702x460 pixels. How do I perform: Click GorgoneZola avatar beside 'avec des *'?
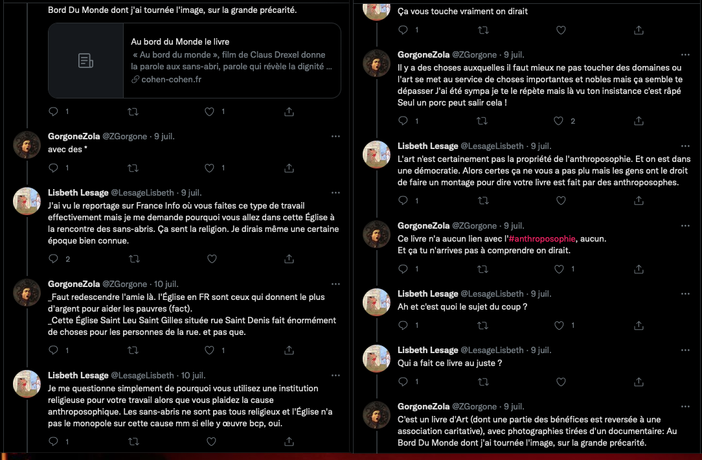coord(27,144)
